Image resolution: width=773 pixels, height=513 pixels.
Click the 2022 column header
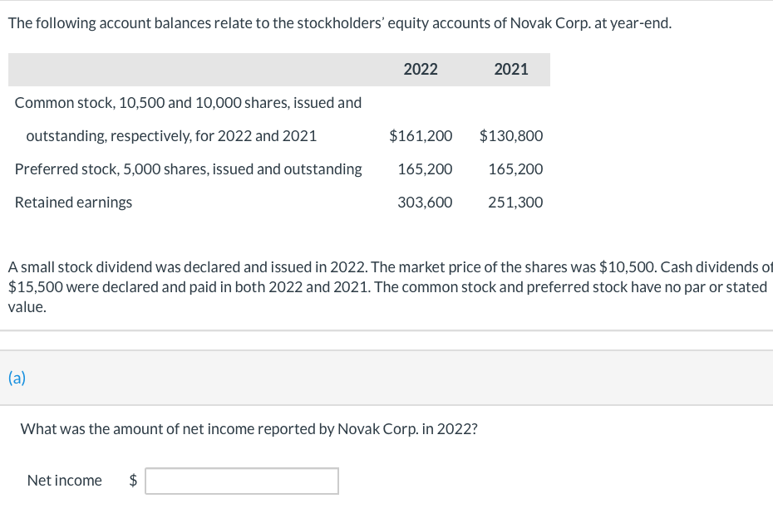click(x=420, y=70)
